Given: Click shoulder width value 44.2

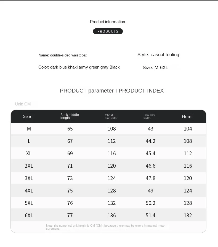Looking at the screenshot, I should [x=151, y=141].
